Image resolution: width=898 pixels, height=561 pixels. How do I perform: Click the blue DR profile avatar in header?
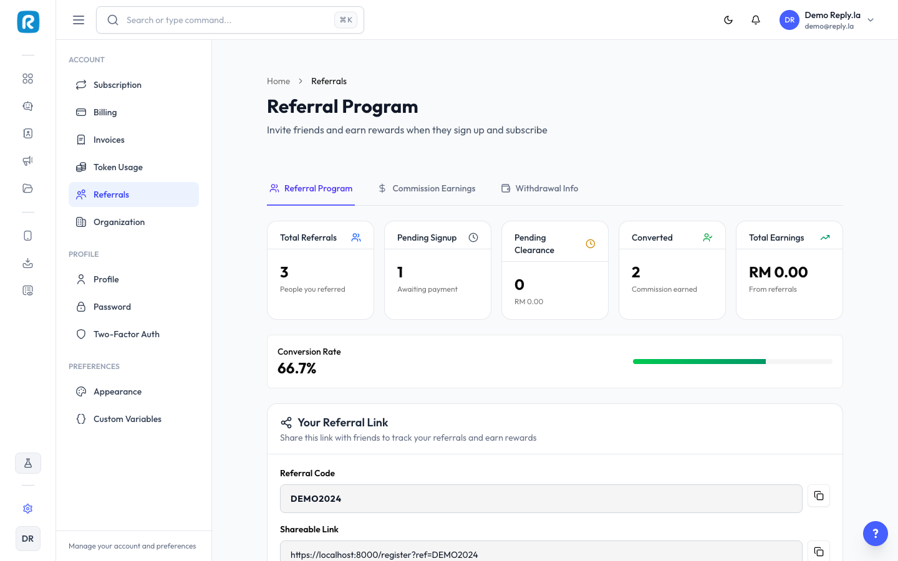[x=789, y=20]
